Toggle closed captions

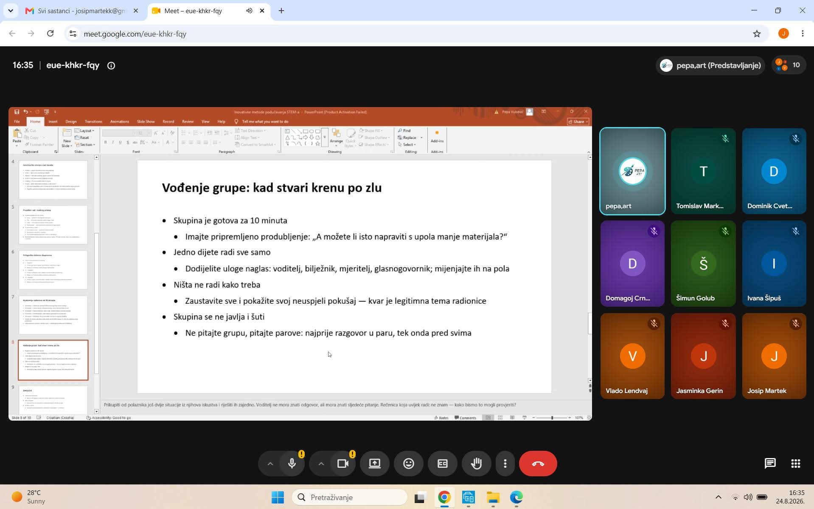coord(442,464)
